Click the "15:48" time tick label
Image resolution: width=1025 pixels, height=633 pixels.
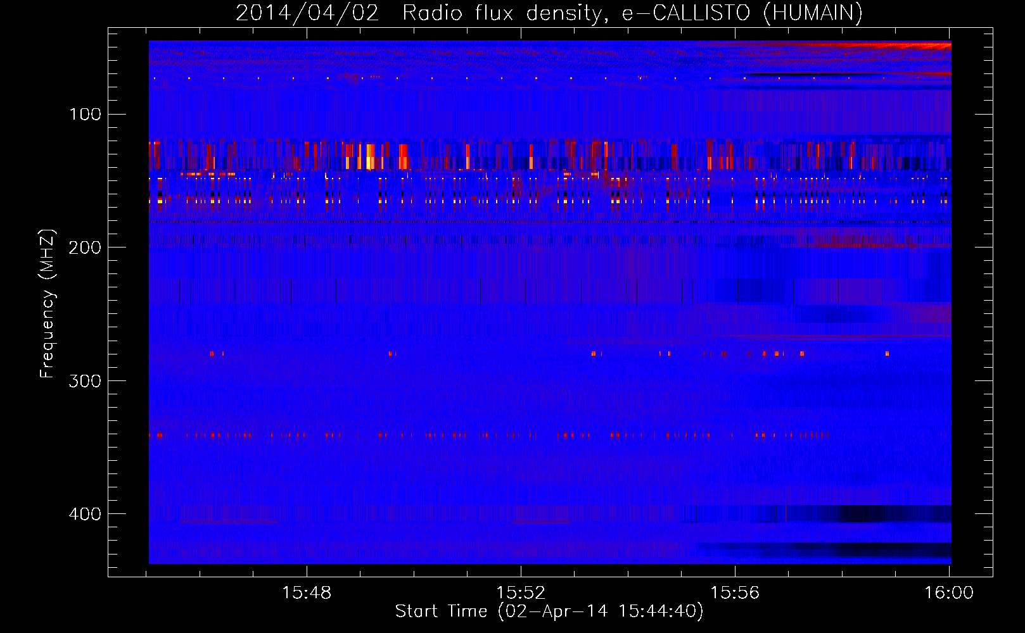tap(307, 593)
